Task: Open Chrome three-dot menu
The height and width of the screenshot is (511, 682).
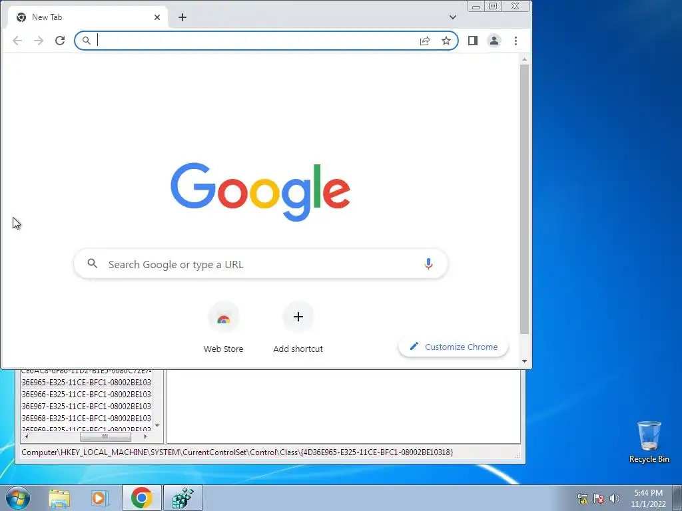Action: click(516, 41)
